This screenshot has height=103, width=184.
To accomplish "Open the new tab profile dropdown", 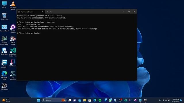I will 51,12.
